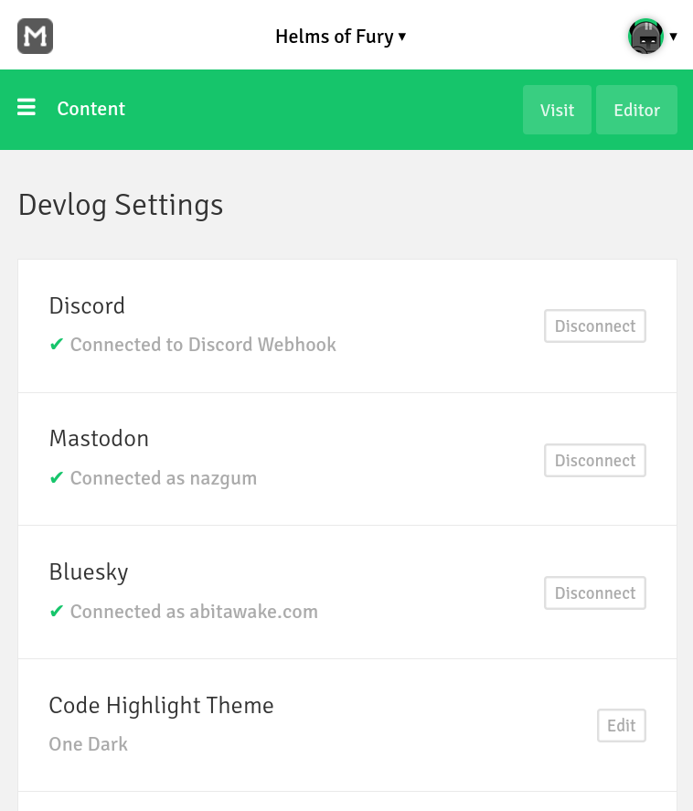
Task: Select the Discord section title
Action: tap(87, 305)
